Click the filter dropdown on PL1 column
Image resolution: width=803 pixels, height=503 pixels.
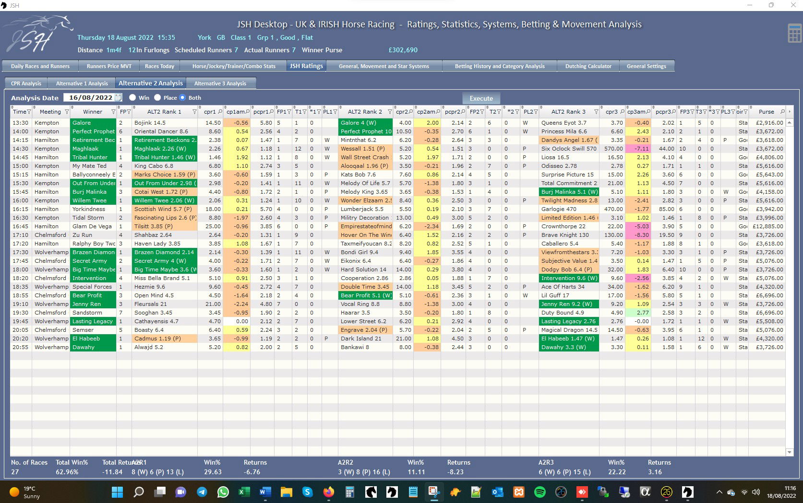[x=335, y=112]
